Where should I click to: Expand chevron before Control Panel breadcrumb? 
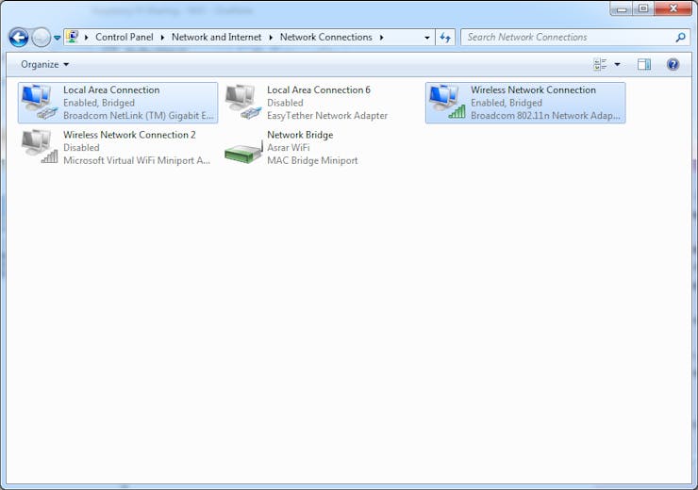pyautogui.click(x=87, y=38)
